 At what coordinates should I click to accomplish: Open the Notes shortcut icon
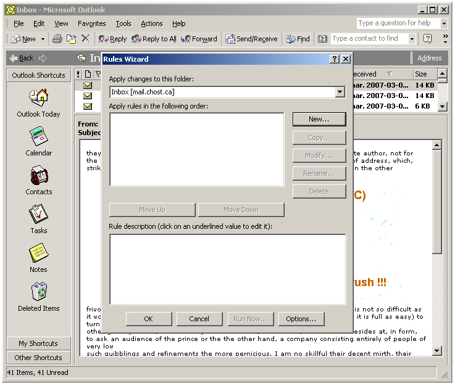click(39, 253)
